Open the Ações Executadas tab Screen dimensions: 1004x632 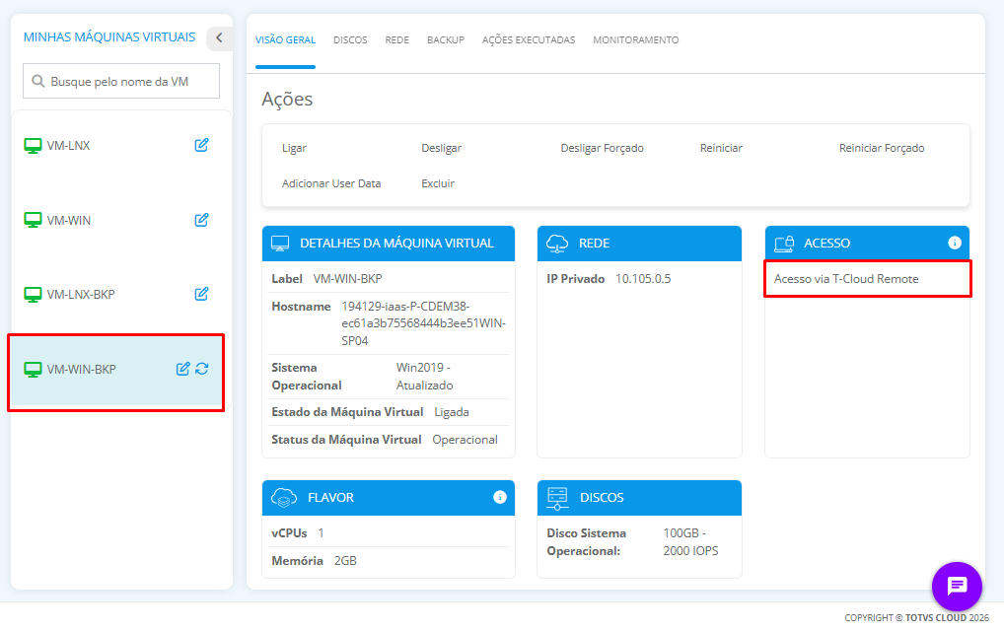pos(529,39)
